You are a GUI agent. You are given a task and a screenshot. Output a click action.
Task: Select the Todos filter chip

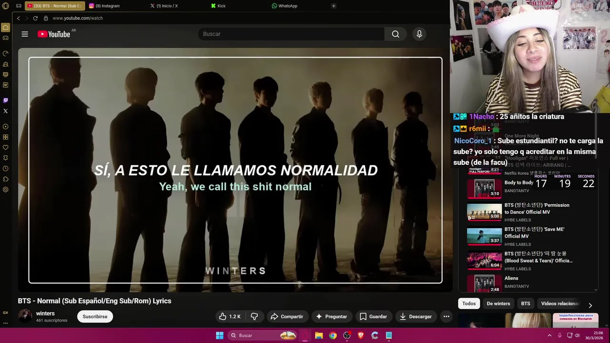[469, 303]
